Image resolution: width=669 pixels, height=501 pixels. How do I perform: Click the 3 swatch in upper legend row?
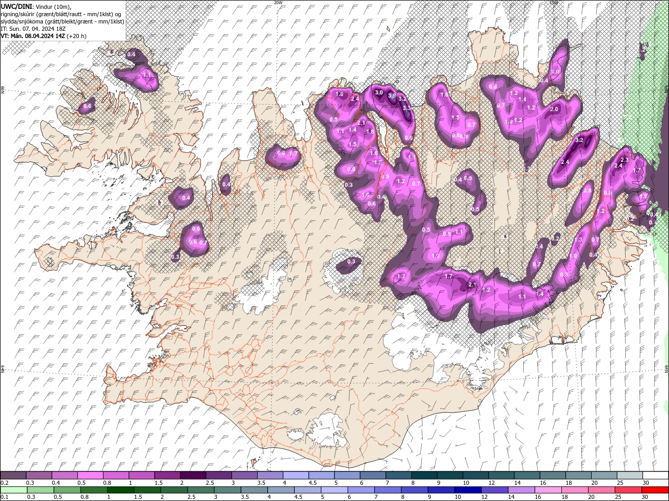(244, 475)
